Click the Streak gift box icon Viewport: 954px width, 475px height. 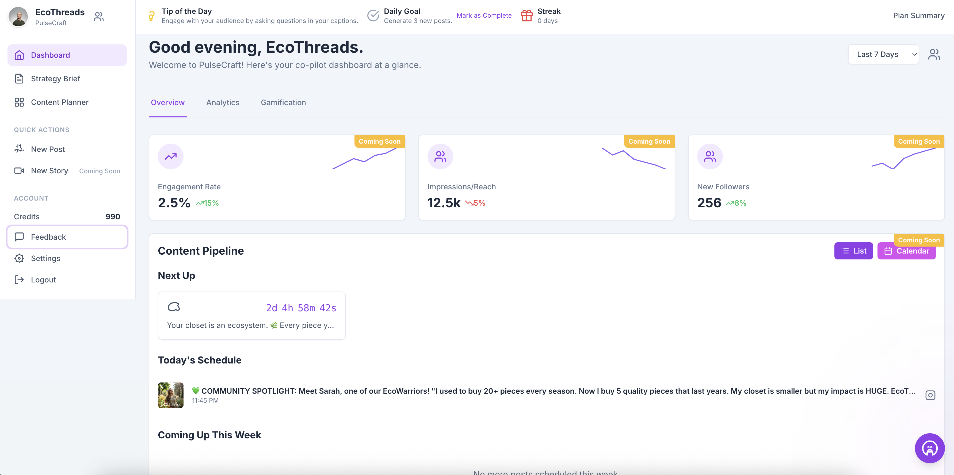[x=526, y=16]
